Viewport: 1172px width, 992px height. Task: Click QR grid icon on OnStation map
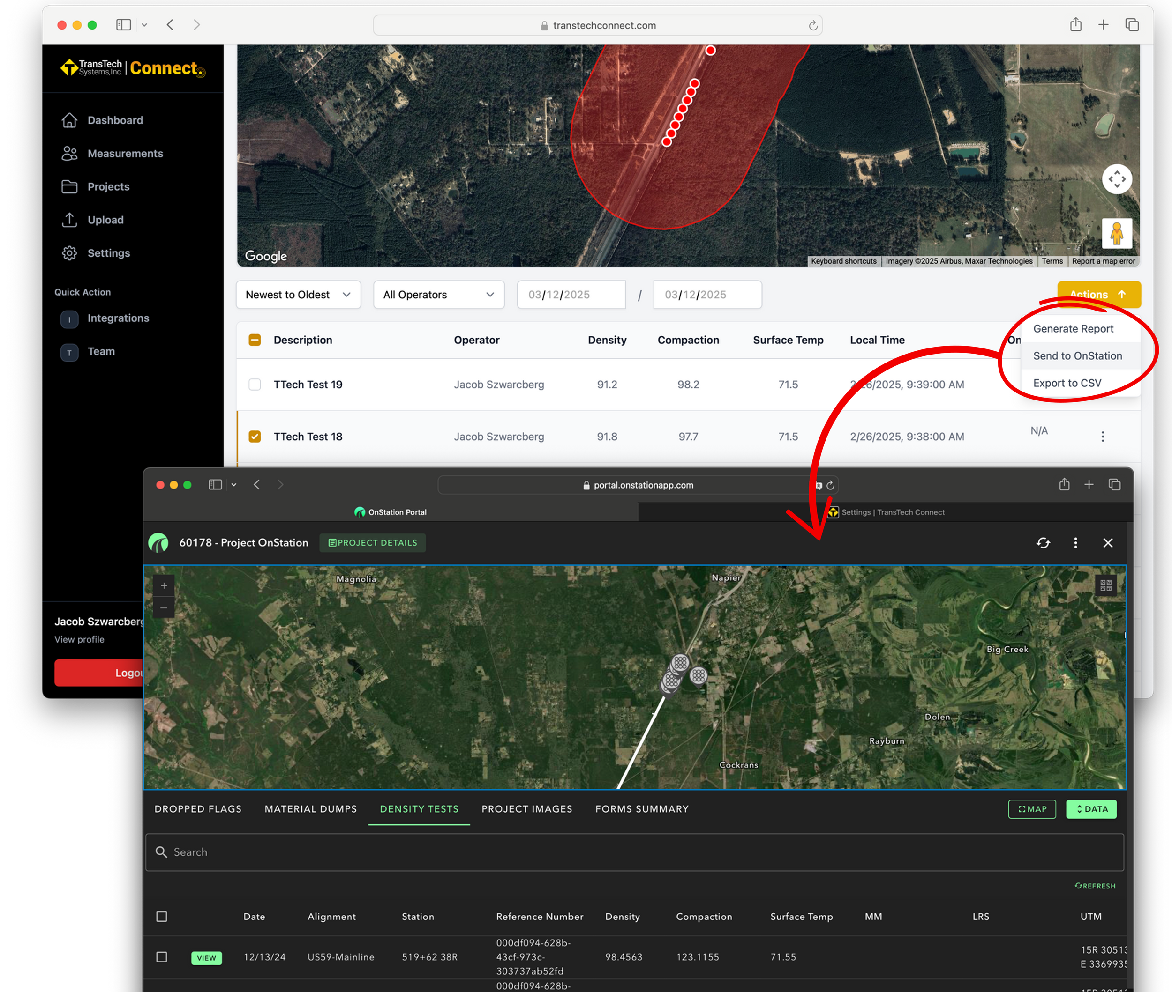[1105, 585]
